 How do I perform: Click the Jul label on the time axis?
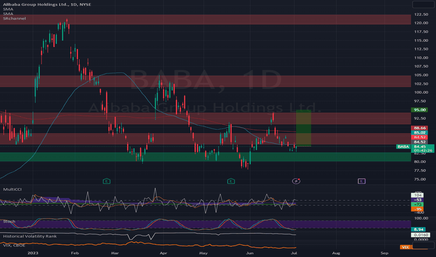294,253
